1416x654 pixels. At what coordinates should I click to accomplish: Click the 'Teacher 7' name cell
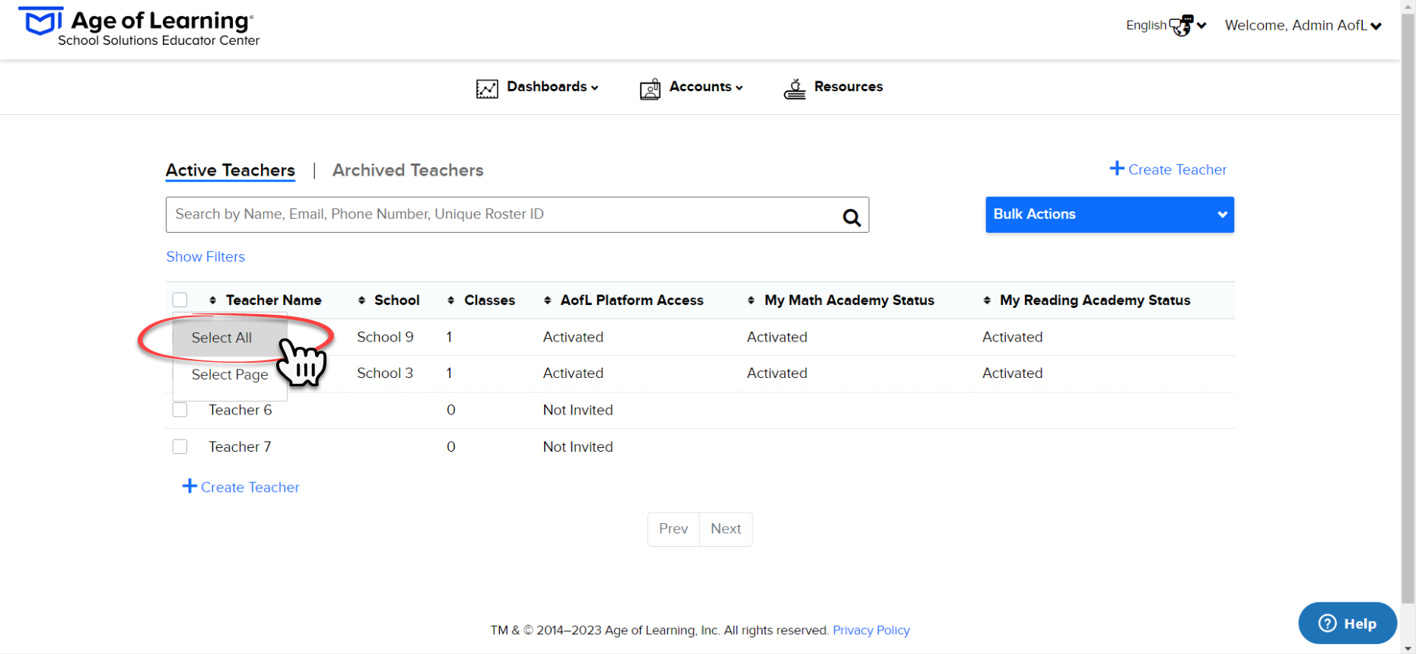tap(240, 447)
